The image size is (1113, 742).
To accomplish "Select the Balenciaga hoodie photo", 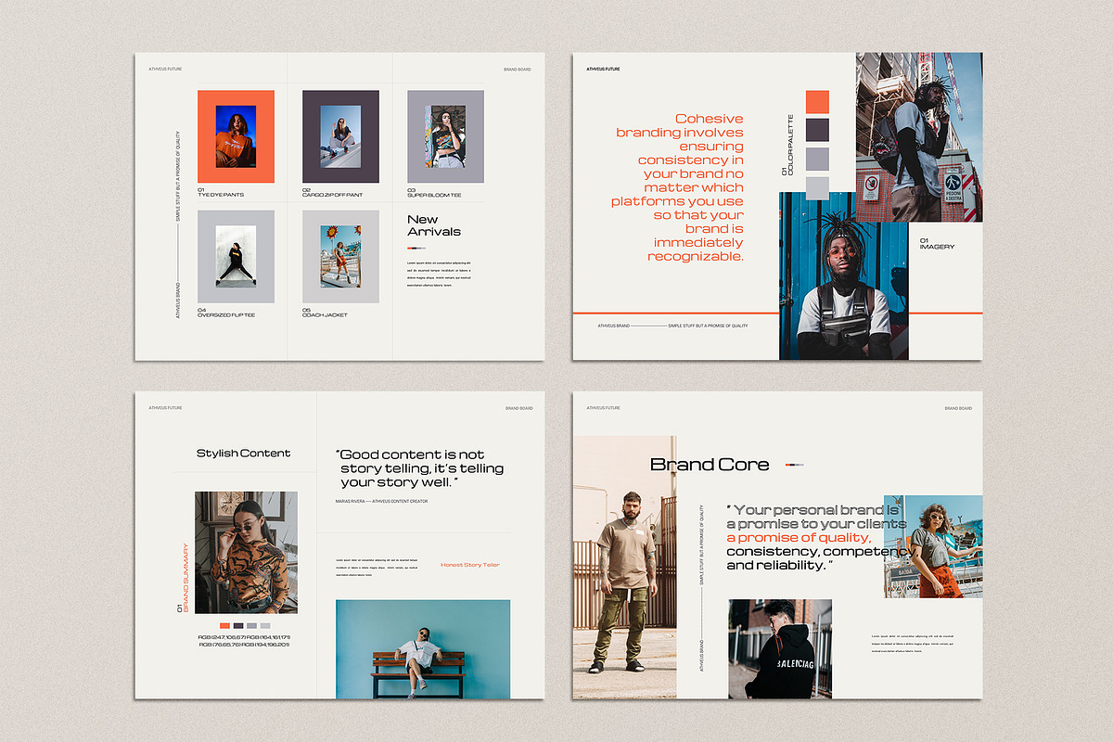I will [x=780, y=649].
